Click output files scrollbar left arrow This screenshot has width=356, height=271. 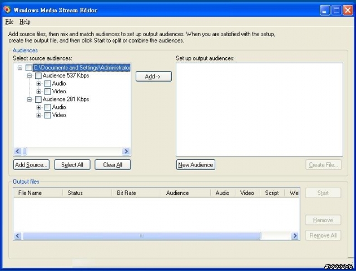[x=18, y=235]
